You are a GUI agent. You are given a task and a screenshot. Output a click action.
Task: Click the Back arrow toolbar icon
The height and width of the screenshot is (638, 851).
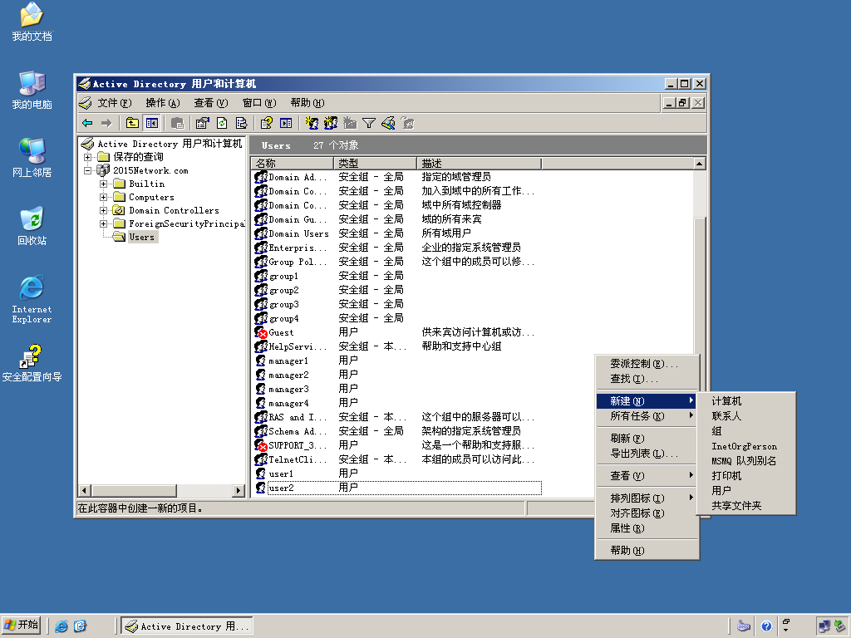[x=87, y=123]
